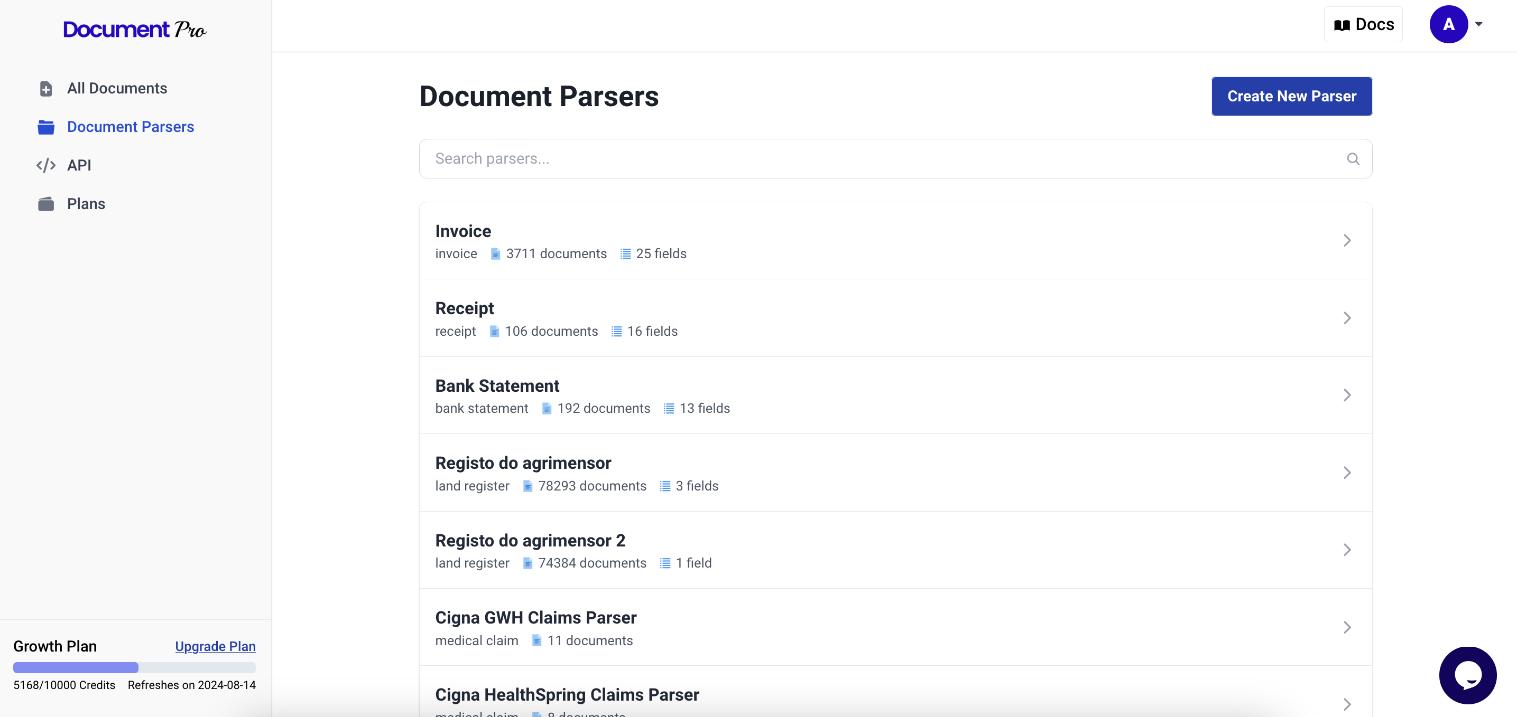
Task: Click the Document Parsers folder icon
Action: click(46, 127)
